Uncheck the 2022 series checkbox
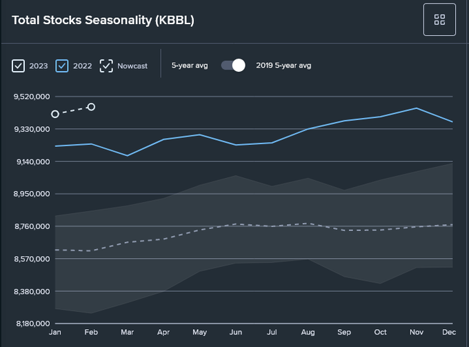 [x=62, y=66]
